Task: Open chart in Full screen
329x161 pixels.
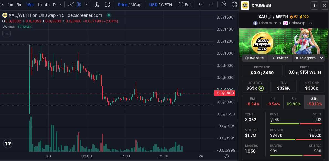Action: (185, 5)
